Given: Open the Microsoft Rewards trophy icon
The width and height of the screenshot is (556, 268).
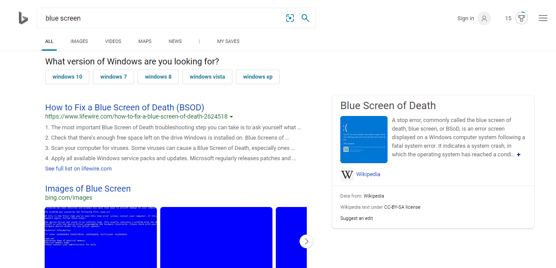Looking at the screenshot, I should pyautogui.click(x=521, y=18).
